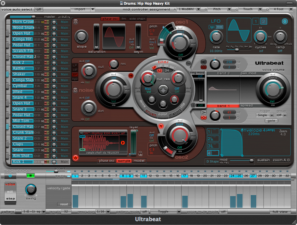The height and width of the screenshot is (225, 297).
Task: Enable step 12 in the sequencer
Action: pyautogui.click(x=150, y=176)
